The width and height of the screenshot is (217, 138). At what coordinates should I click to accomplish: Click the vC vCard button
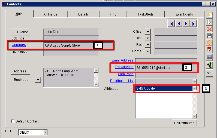tap(209, 73)
